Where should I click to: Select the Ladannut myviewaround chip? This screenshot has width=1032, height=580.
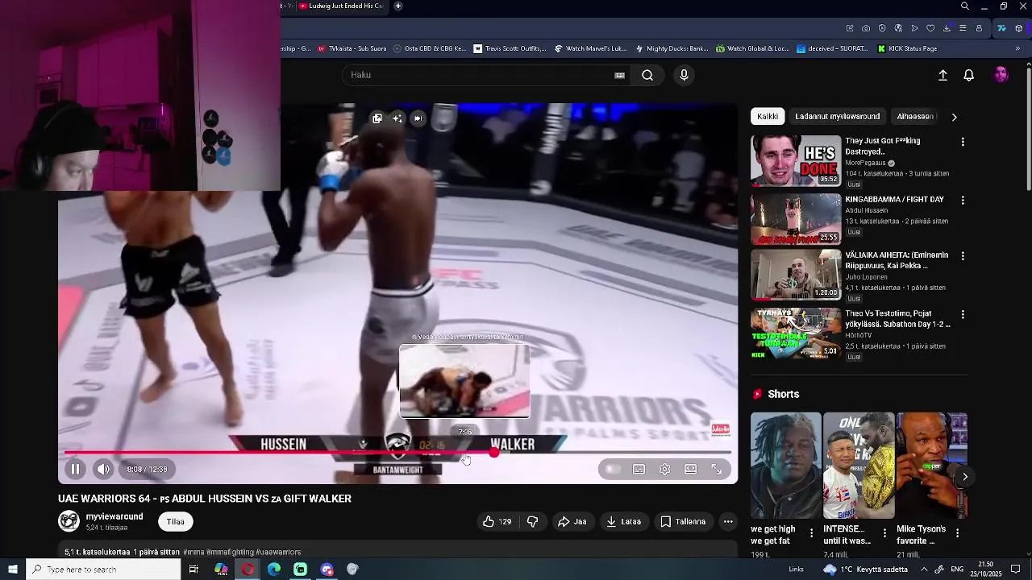837,116
